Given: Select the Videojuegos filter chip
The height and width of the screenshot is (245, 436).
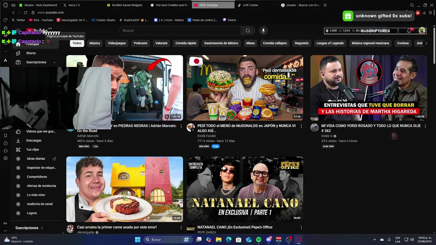Looking at the screenshot, I should pos(117,43).
